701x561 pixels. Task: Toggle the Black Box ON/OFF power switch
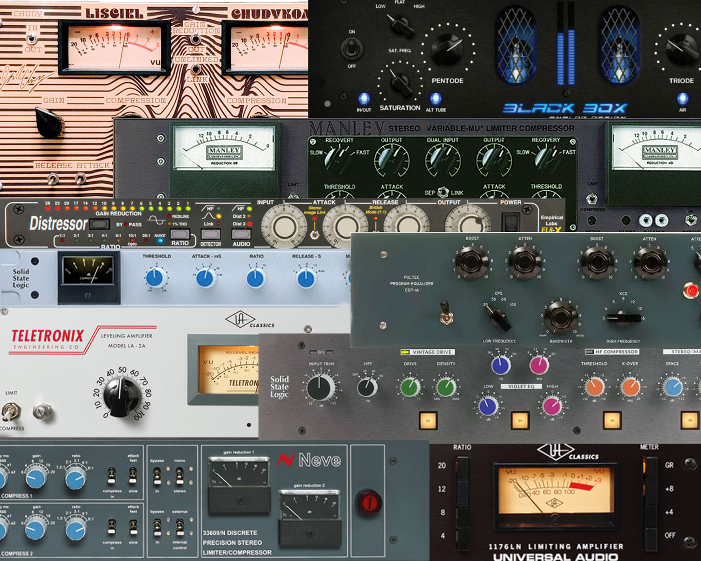coord(352,49)
